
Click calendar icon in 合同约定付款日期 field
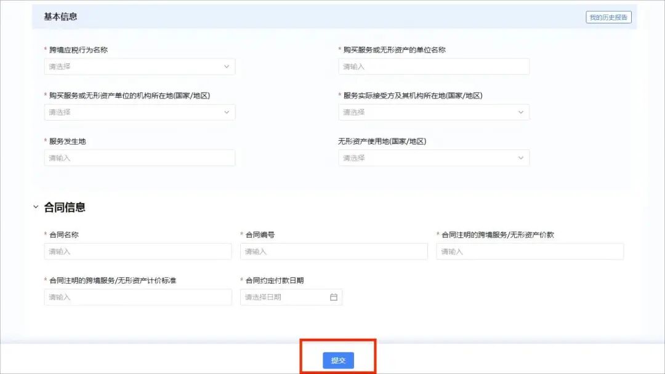(334, 297)
